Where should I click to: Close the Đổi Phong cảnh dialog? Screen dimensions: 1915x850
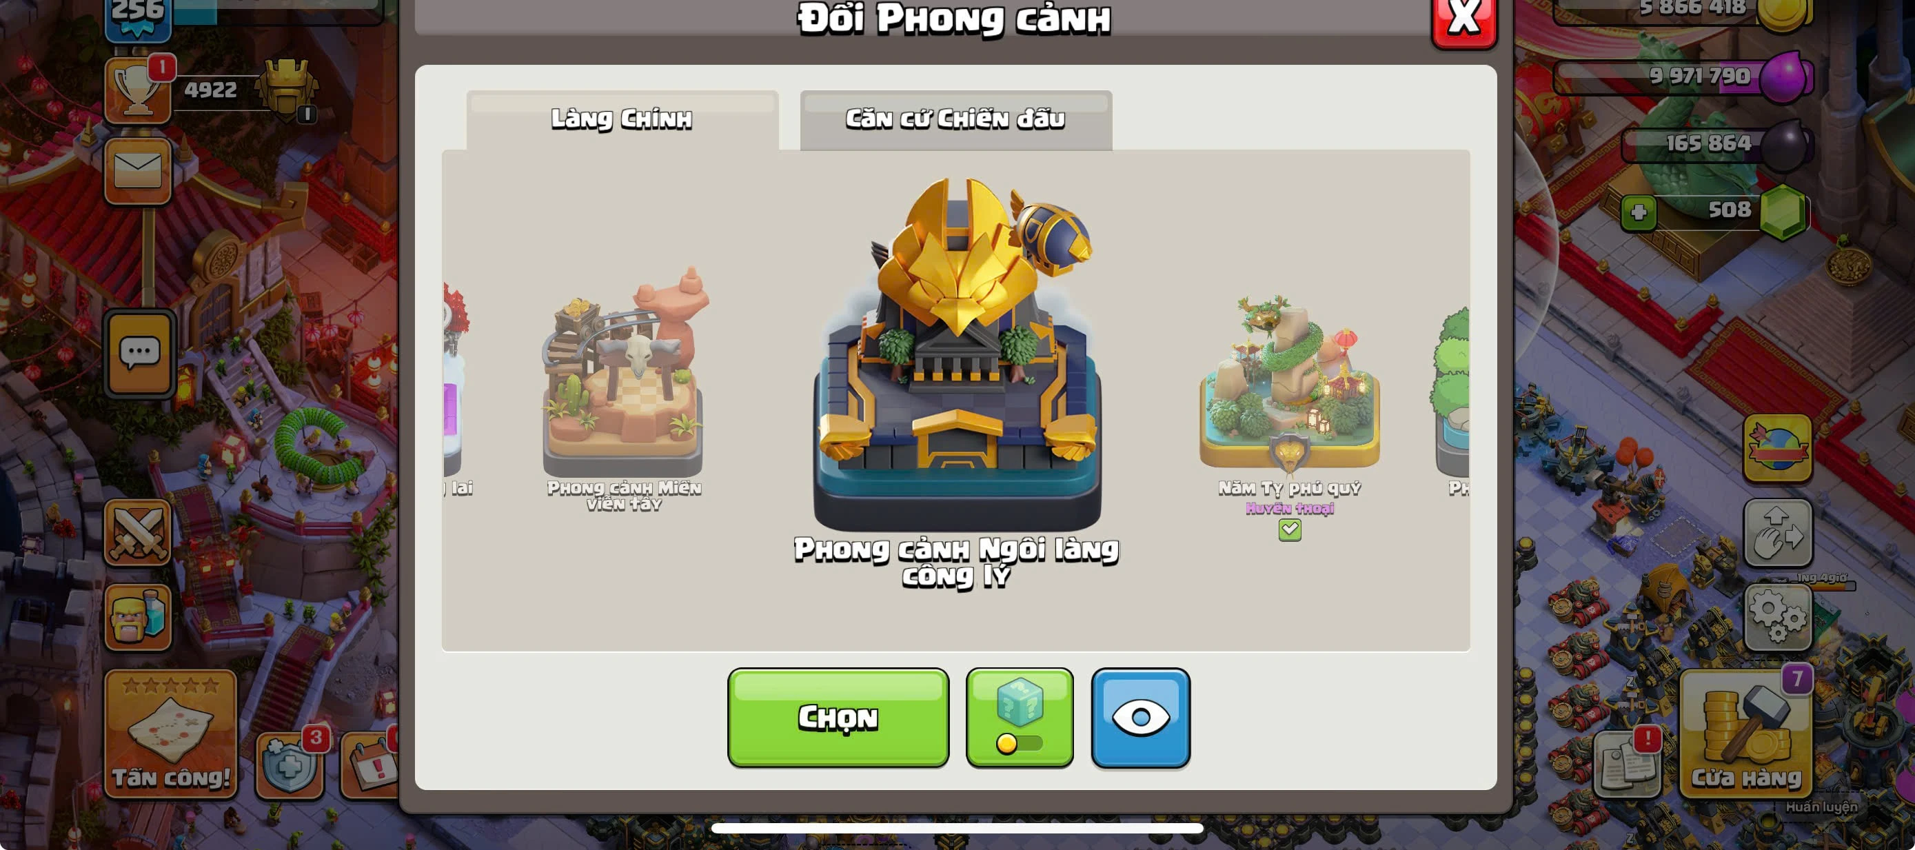pos(1463,19)
